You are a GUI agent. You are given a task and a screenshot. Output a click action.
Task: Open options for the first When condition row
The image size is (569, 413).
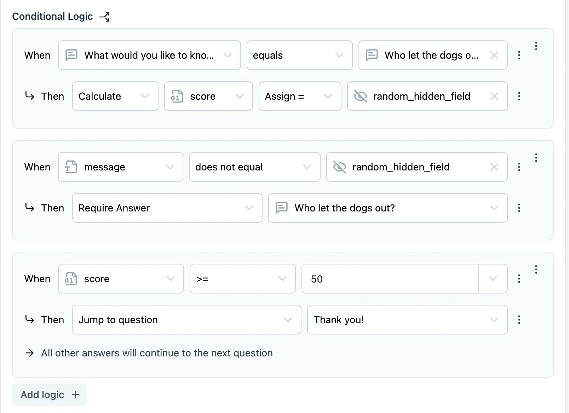point(519,55)
